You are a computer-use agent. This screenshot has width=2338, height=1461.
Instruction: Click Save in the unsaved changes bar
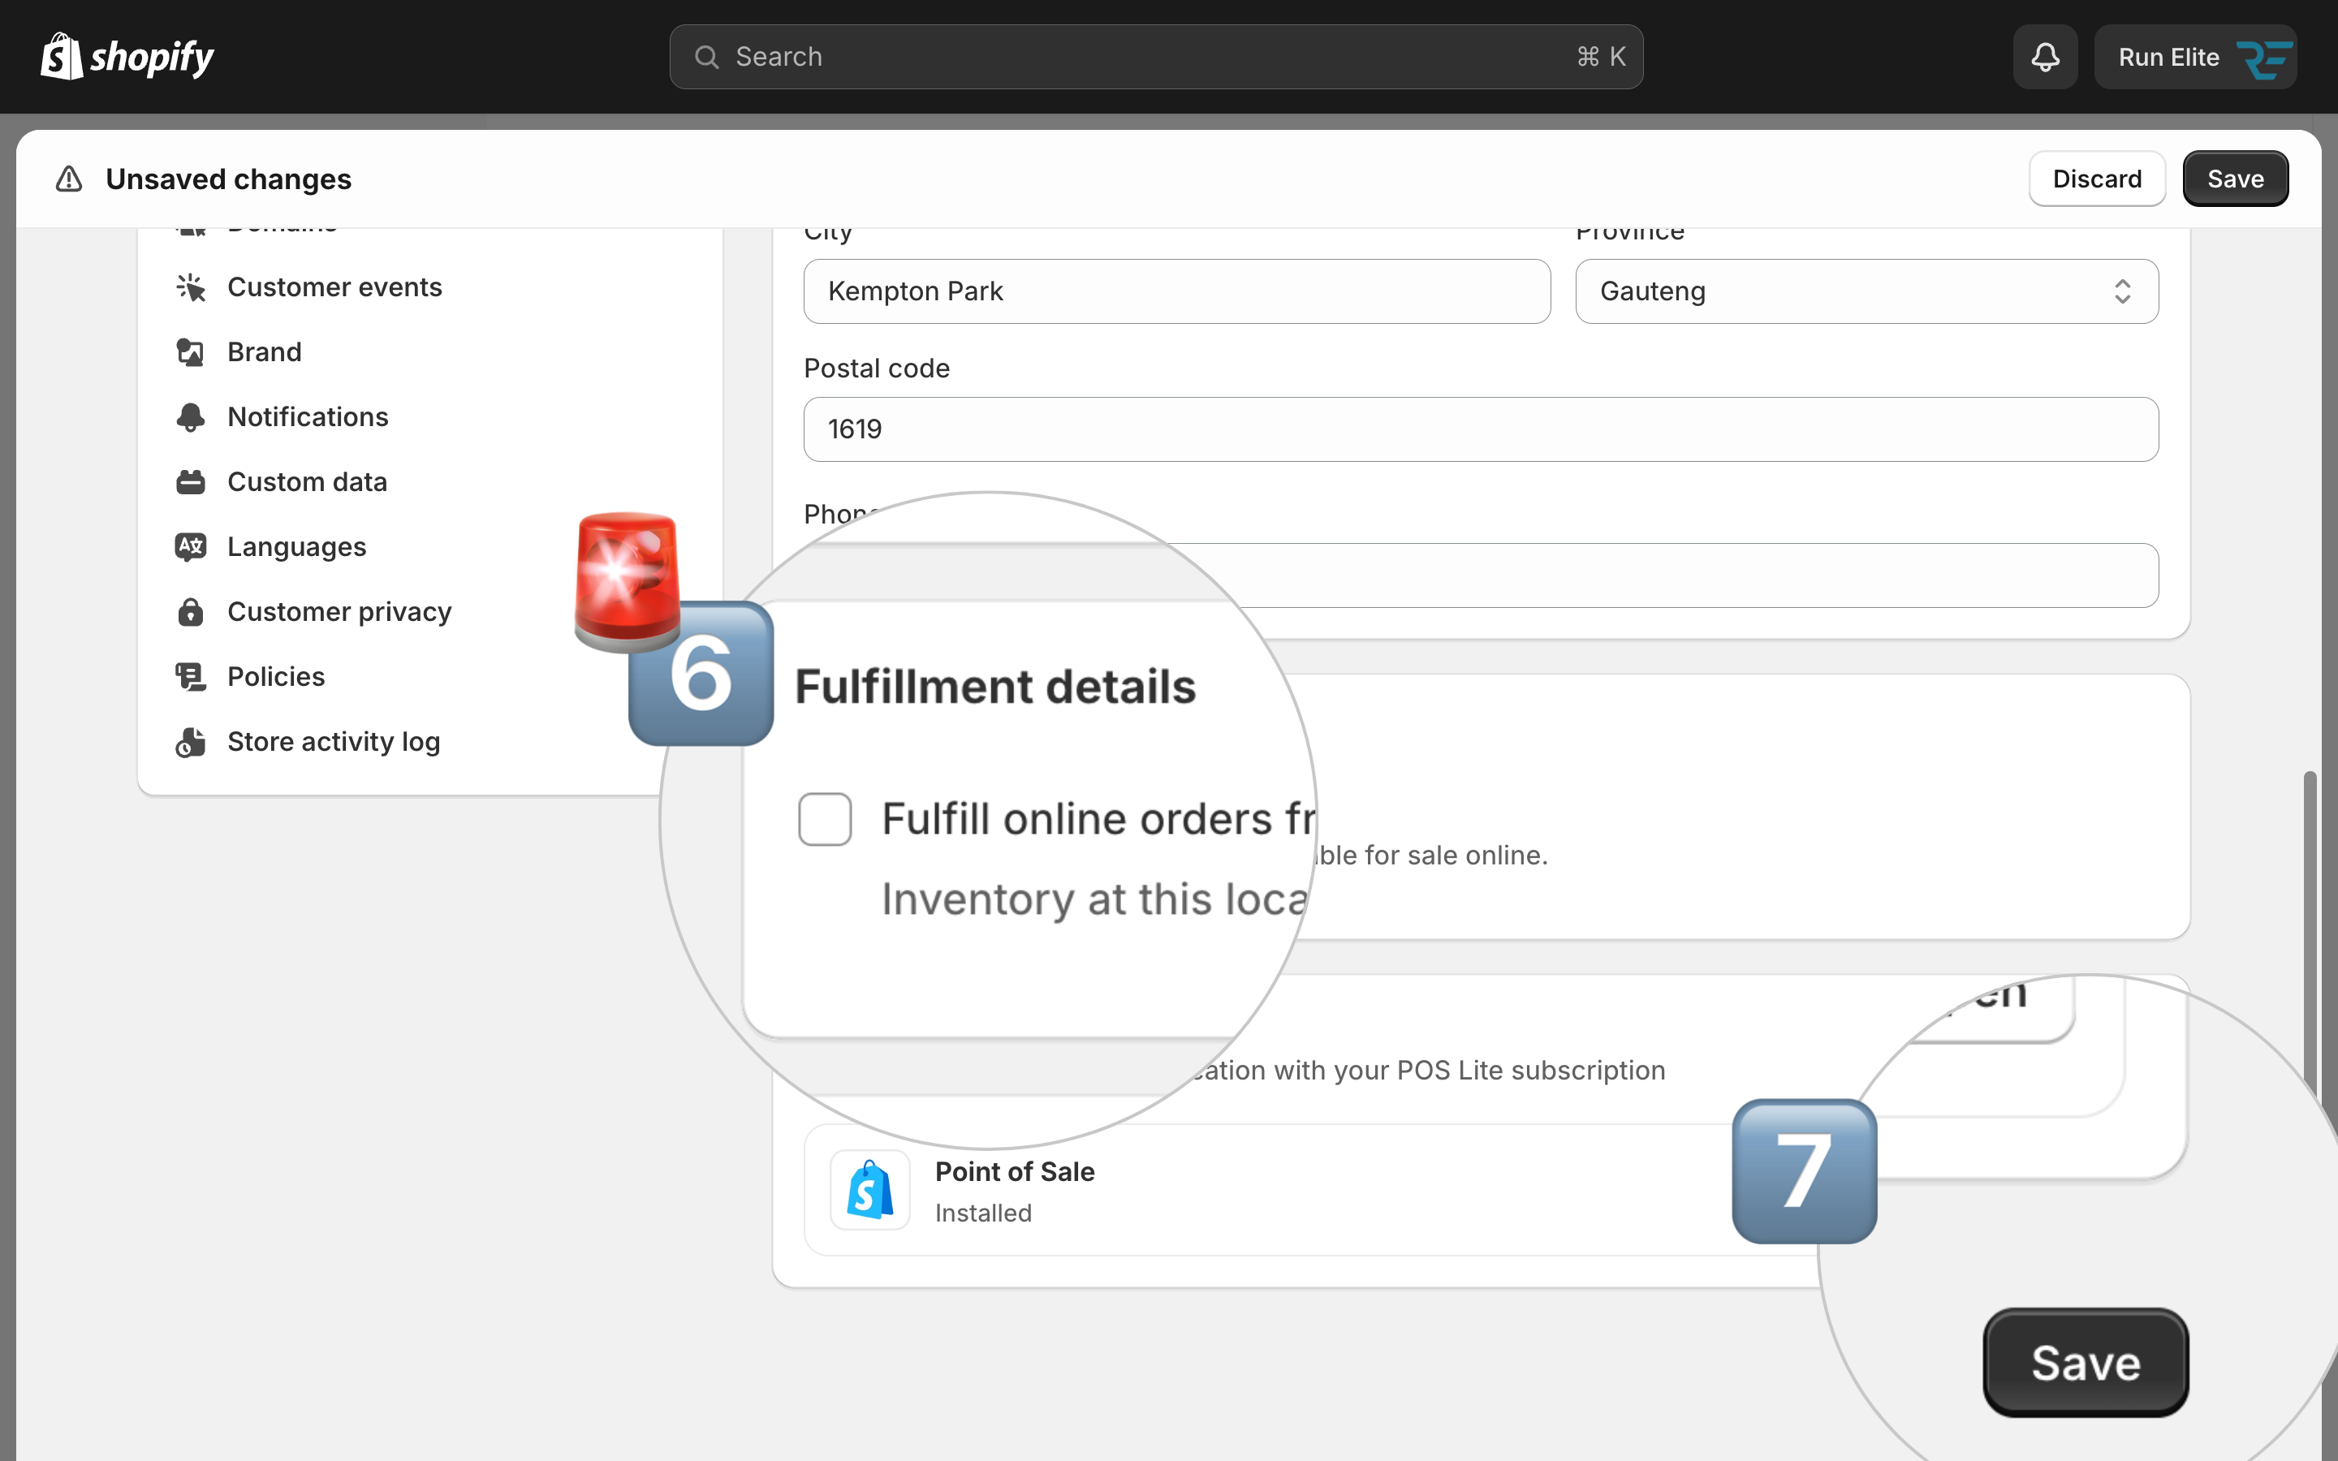2236,179
